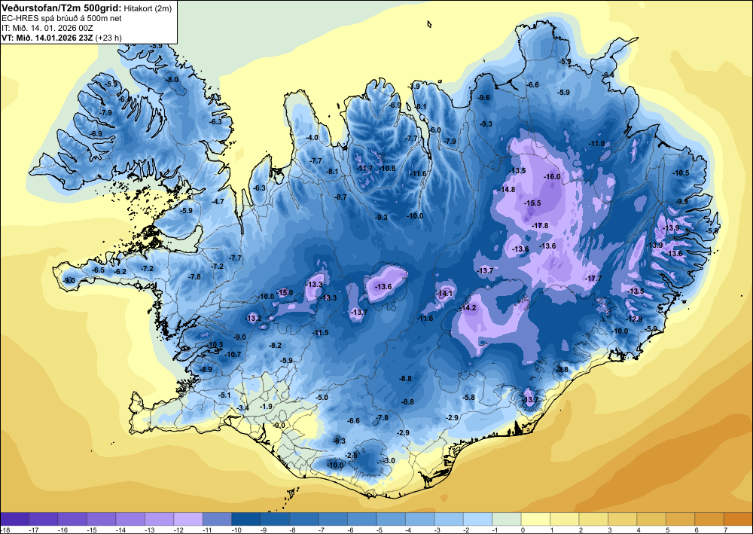Select the legend swatch between -18 and -17
753x534 pixels.
(x=15, y=519)
